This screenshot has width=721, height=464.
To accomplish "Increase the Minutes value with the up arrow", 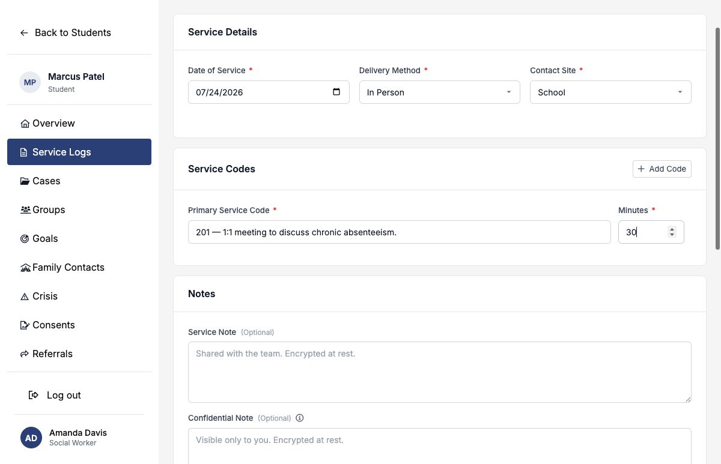I will (672, 229).
